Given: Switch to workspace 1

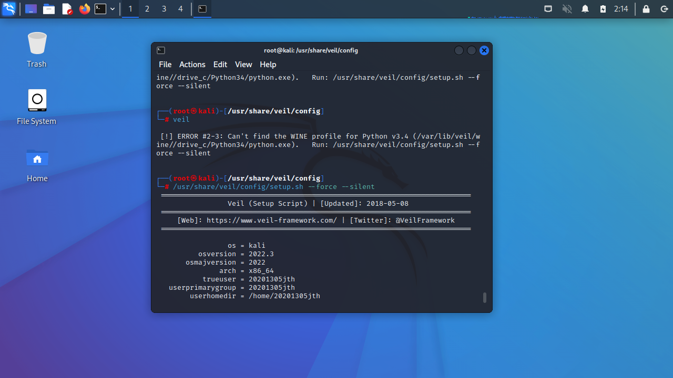Looking at the screenshot, I should click(130, 9).
